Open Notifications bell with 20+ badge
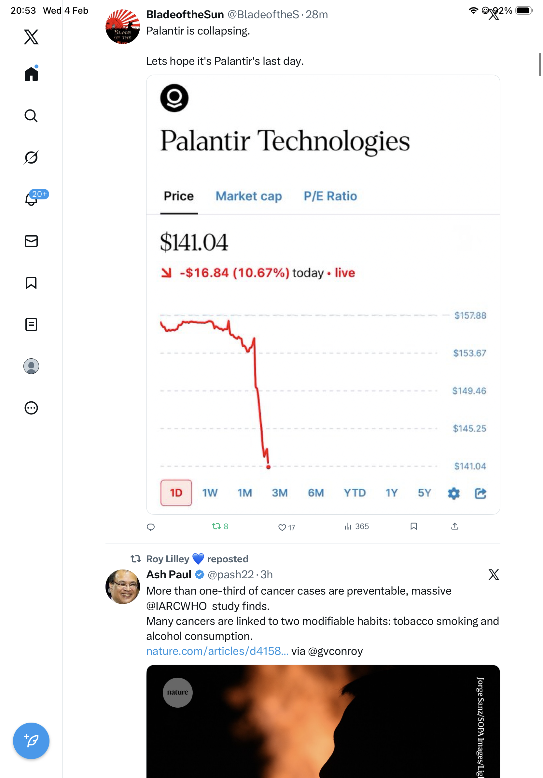This screenshot has height=778, width=543. point(31,199)
